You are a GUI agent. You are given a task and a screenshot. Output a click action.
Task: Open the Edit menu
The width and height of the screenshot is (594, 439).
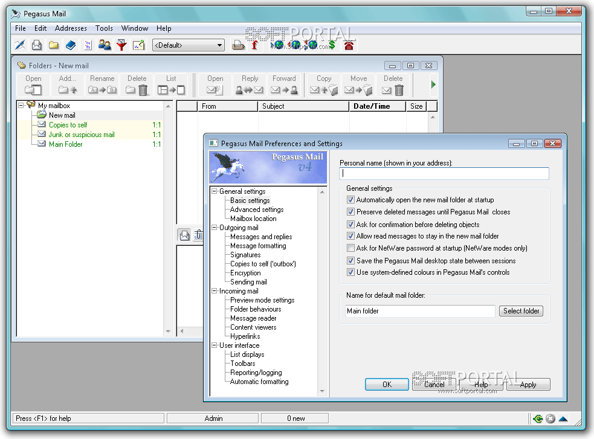point(40,28)
